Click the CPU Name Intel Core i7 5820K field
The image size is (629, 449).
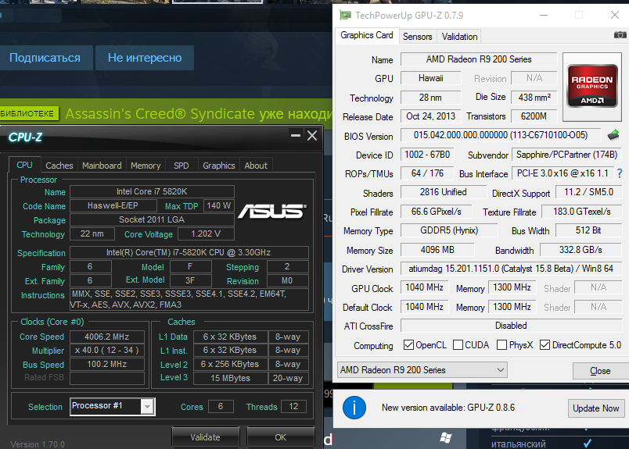(152, 191)
